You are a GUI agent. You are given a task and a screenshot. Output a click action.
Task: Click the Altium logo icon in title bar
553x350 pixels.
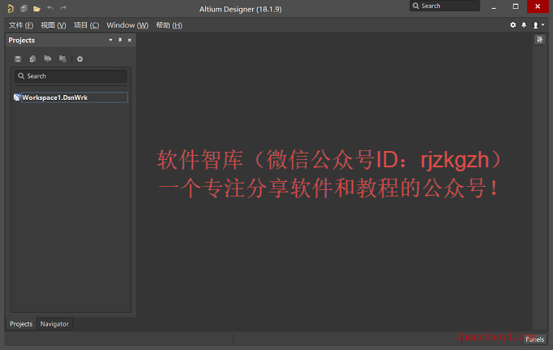11,8
